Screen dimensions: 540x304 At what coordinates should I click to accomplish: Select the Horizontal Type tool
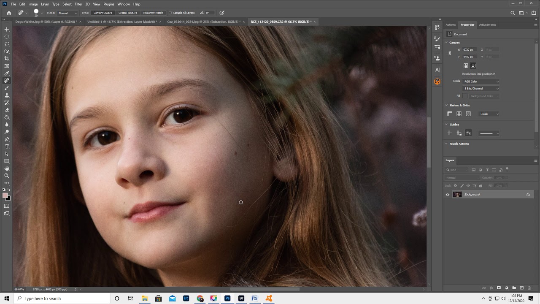pyautogui.click(x=7, y=147)
